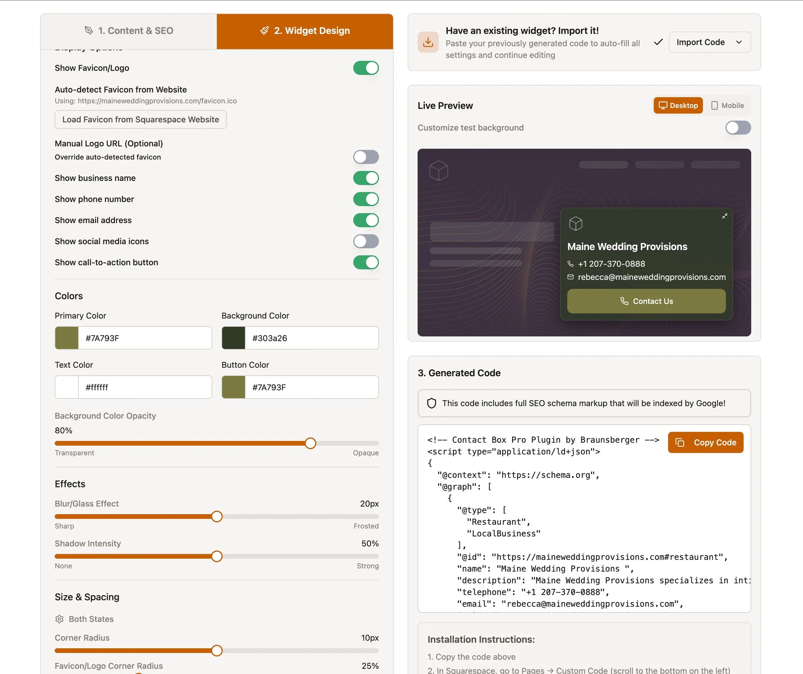The height and width of the screenshot is (674, 803).
Task: Select the Desktop preview mode
Action: (x=678, y=106)
